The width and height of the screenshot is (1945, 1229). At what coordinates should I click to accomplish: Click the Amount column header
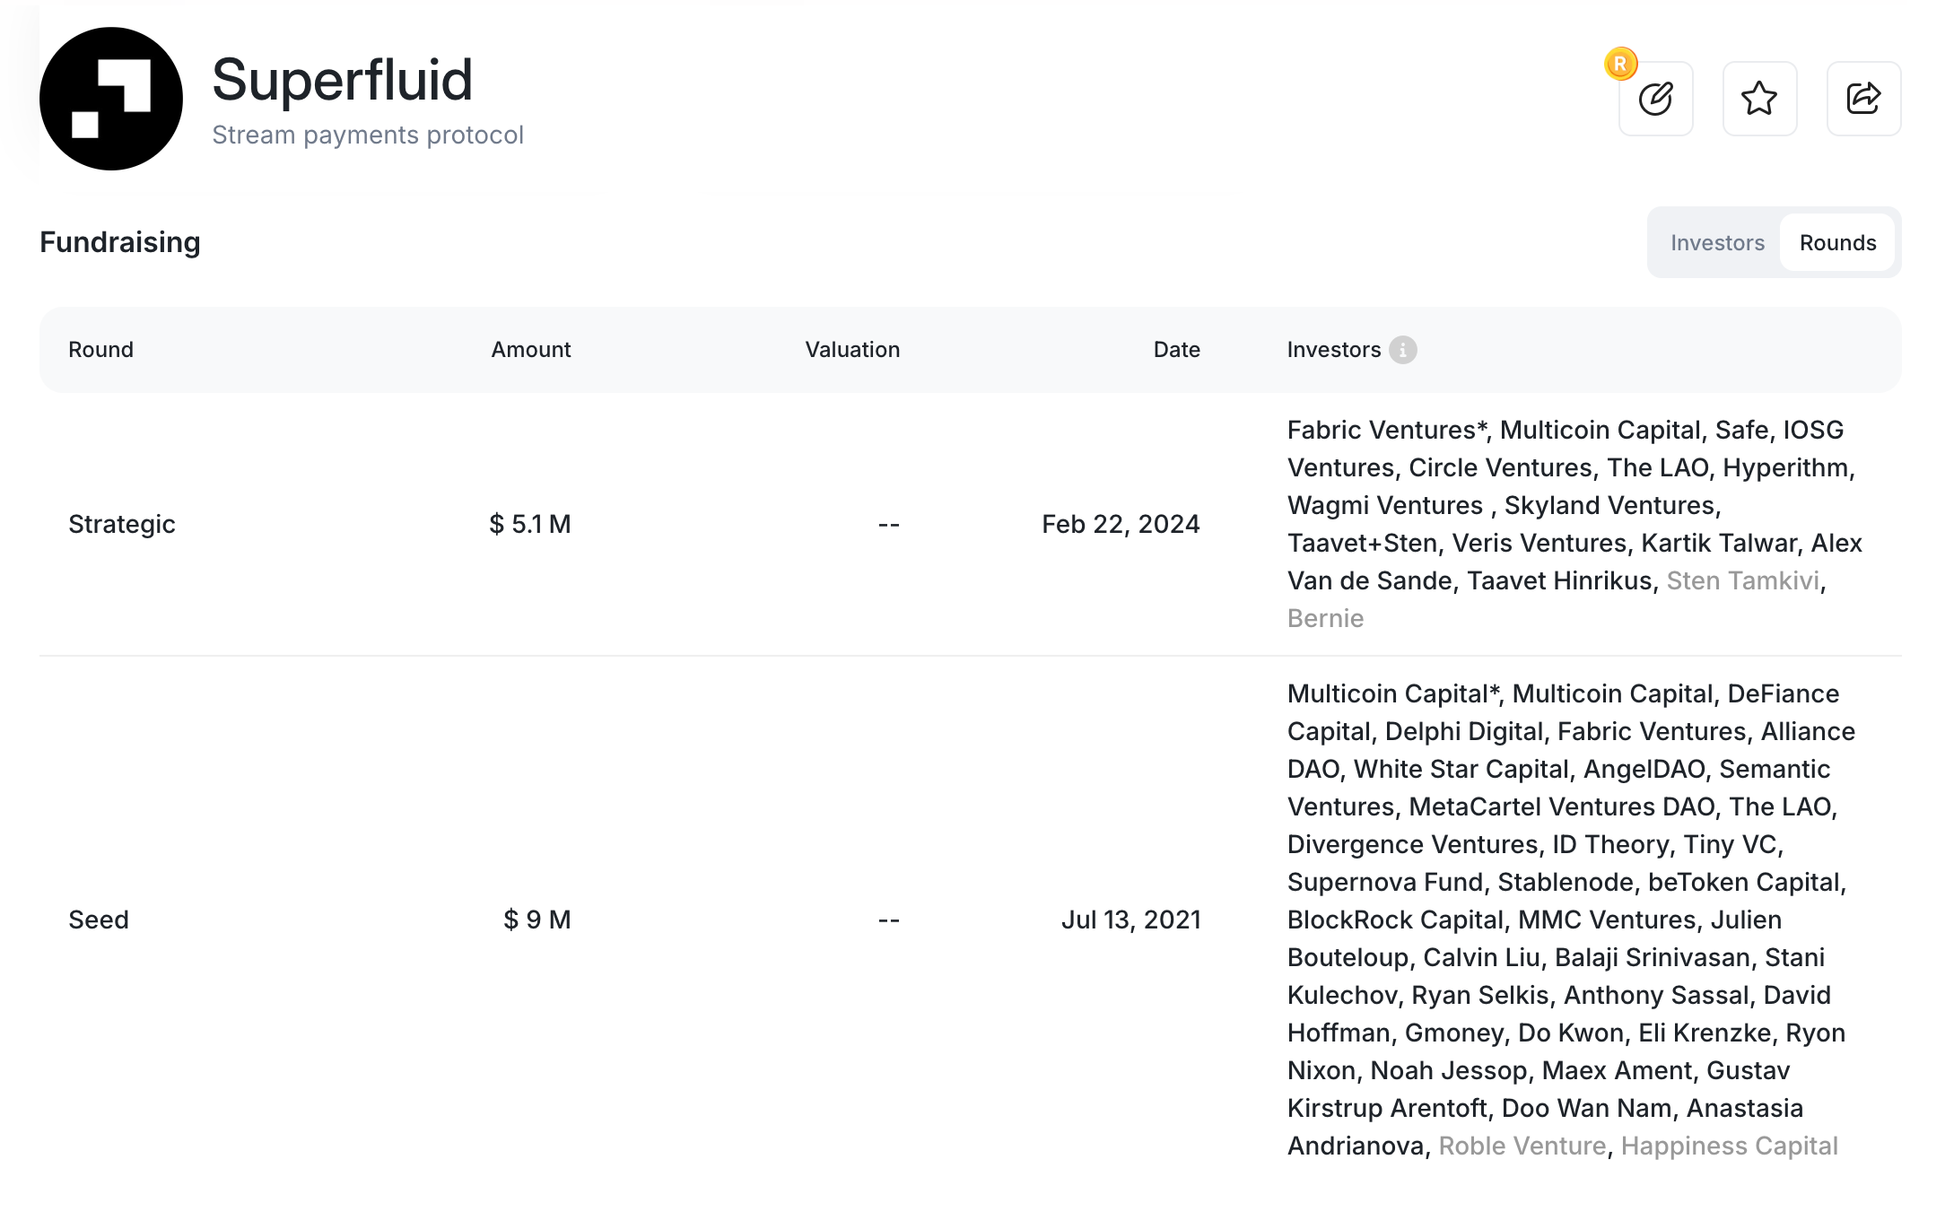point(530,350)
